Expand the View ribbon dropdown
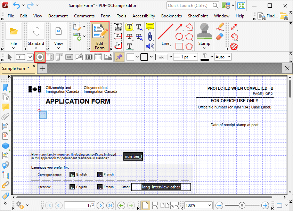 [58, 48]
